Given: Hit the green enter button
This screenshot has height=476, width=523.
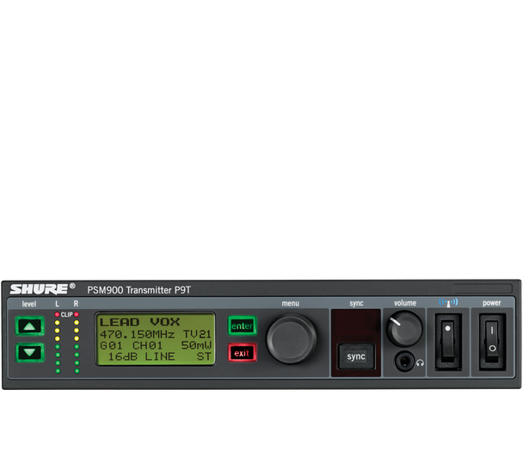Looking at the screenshot, I should [x=243, y=325].
